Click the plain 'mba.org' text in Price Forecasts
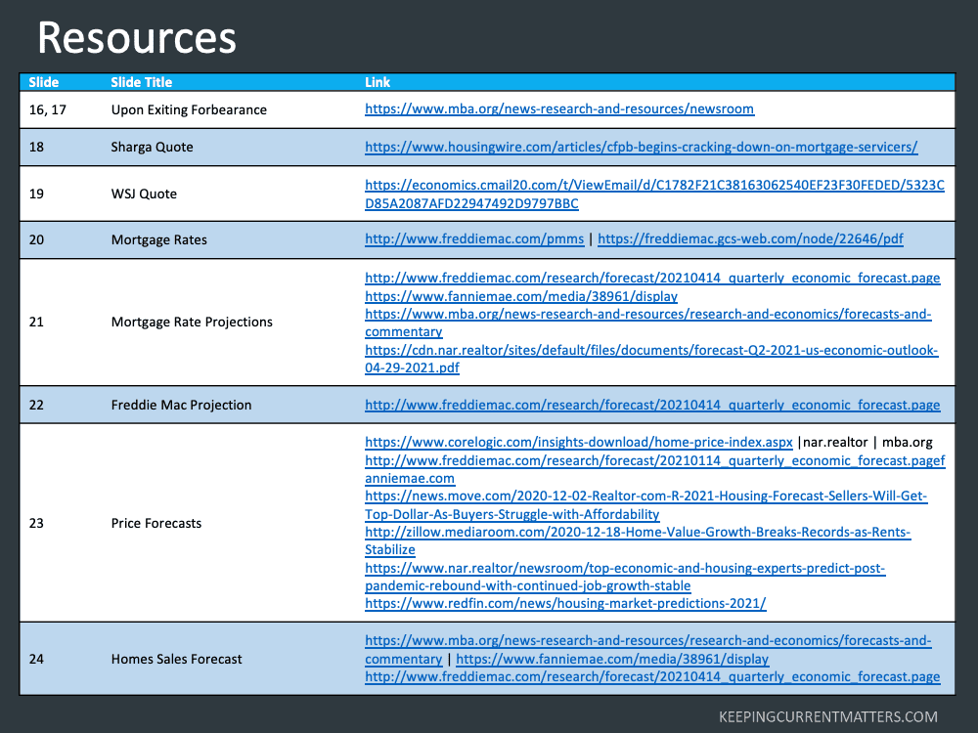 908,443
